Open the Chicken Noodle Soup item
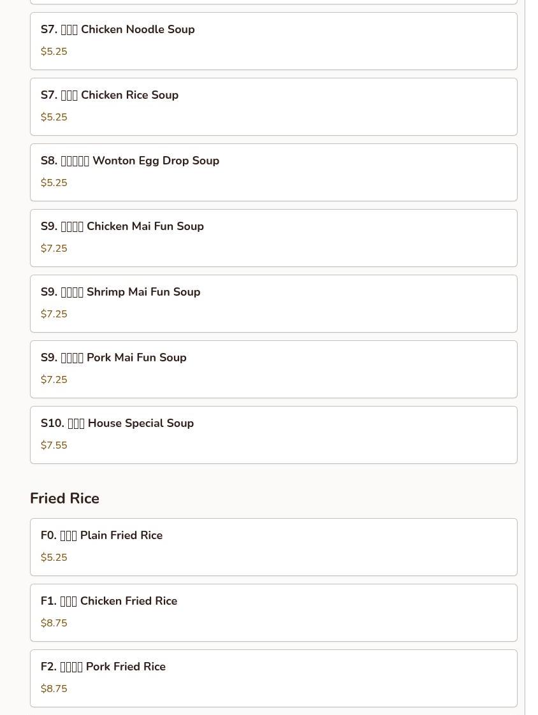 [273, 41]
